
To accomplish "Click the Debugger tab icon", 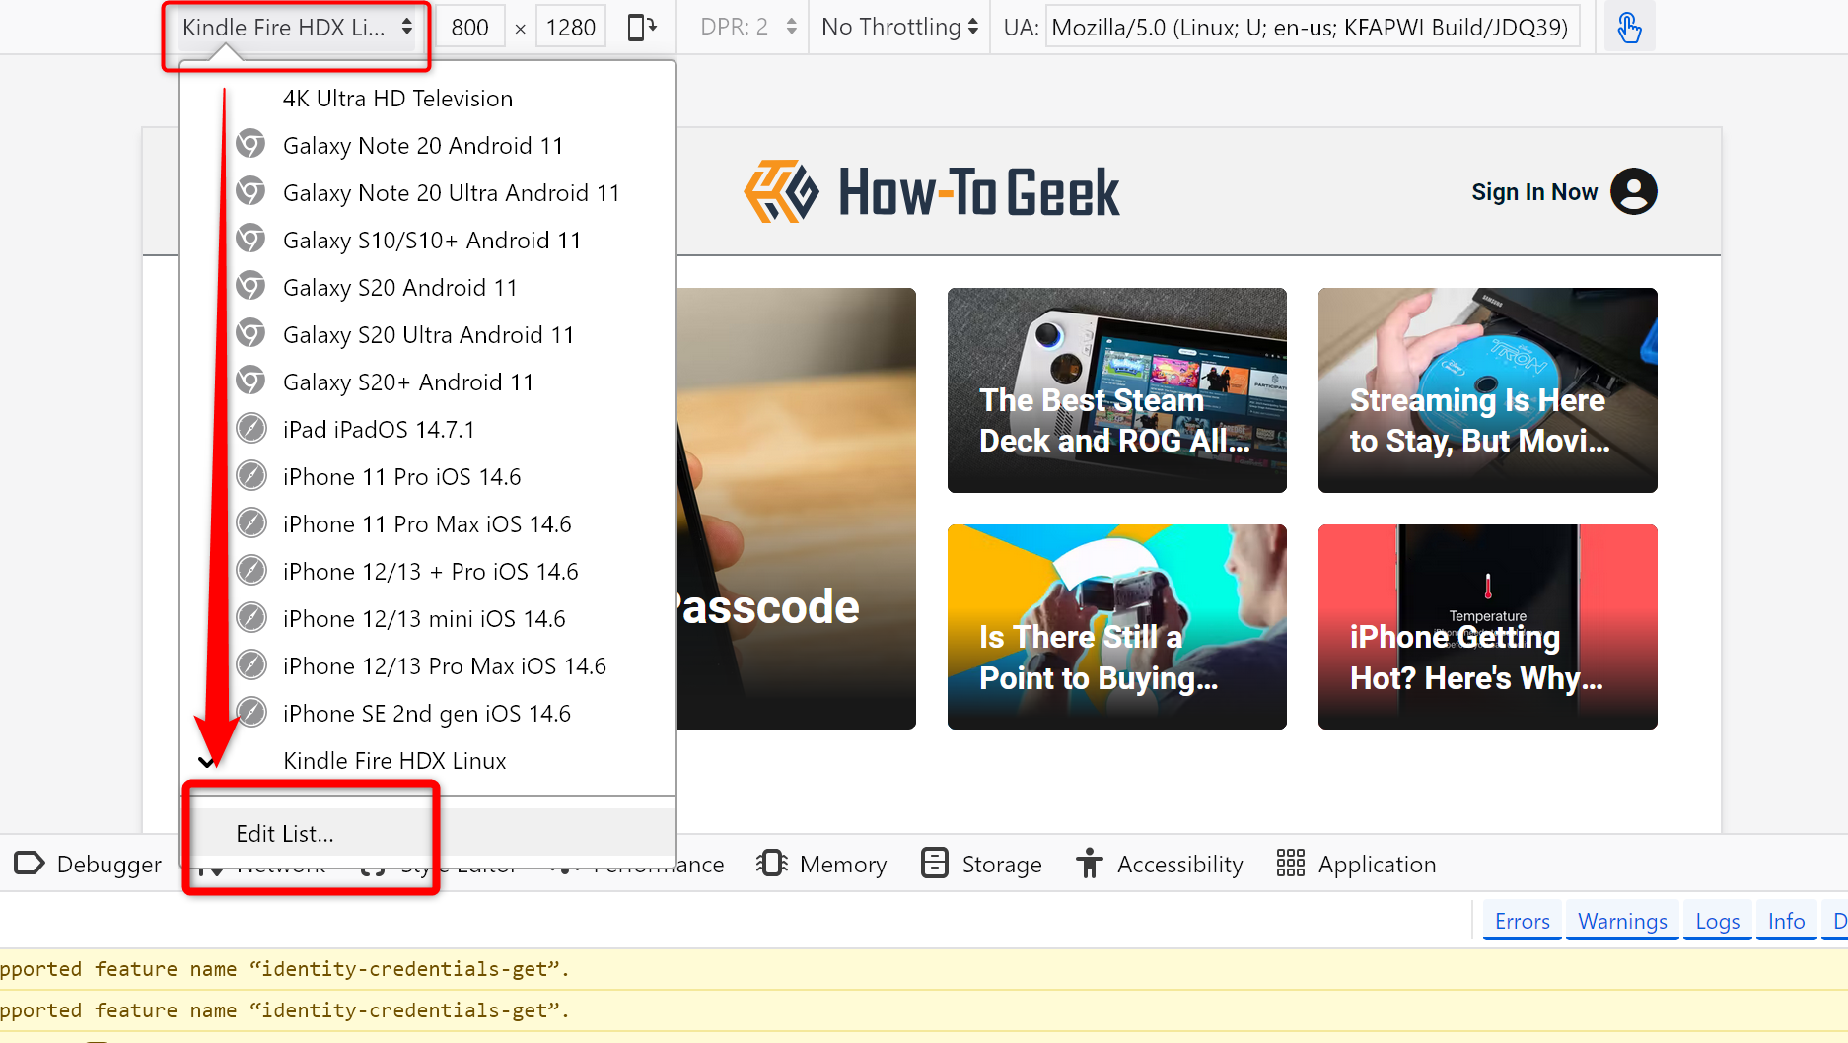I will (x=30, y=864).
